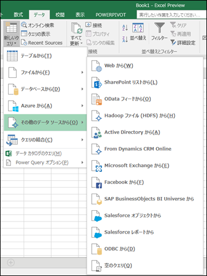Choose Facebook から(F)
The image size is (207, 276).
tap(145, 182)
